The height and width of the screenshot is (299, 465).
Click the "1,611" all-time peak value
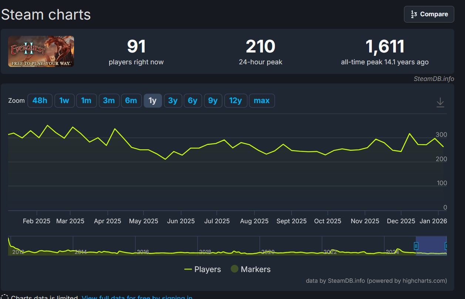pos(385,47)
